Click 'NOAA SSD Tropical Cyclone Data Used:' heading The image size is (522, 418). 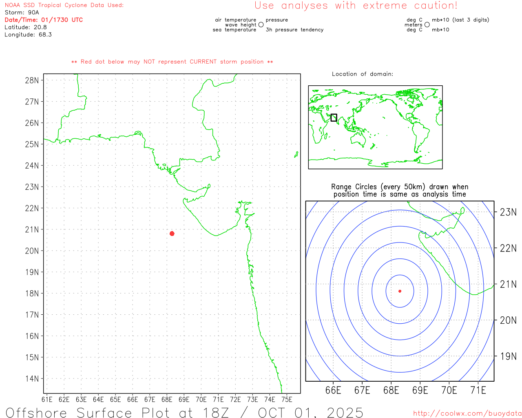[64, 5]
